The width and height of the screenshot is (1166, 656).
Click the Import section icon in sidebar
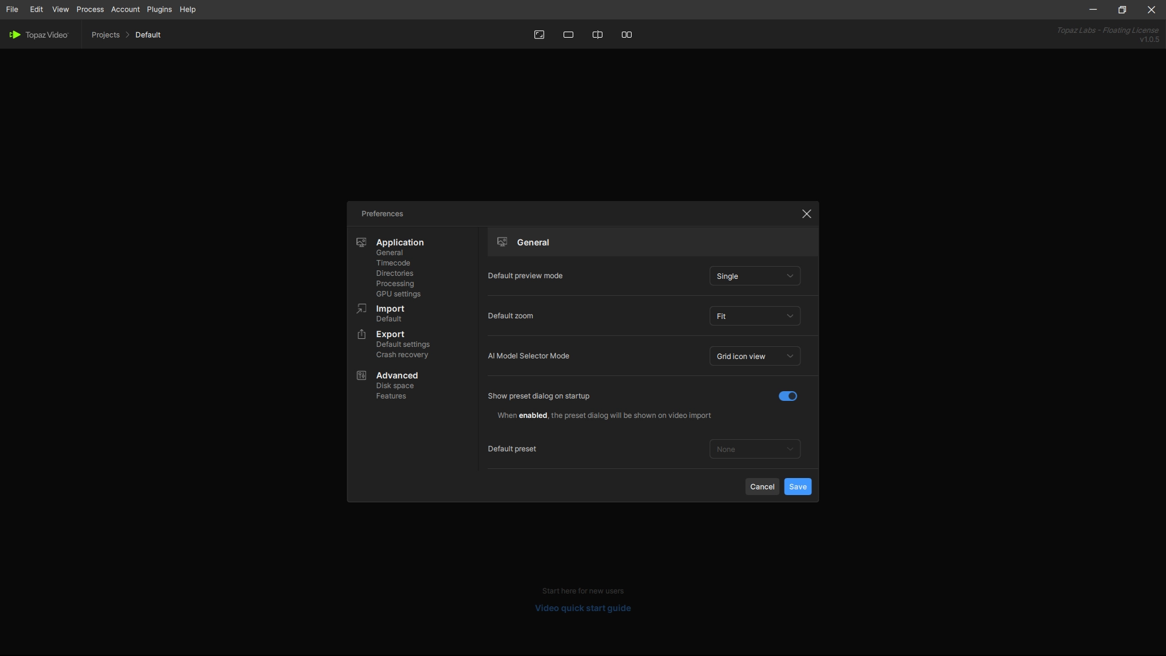click(x=361, y=309)
